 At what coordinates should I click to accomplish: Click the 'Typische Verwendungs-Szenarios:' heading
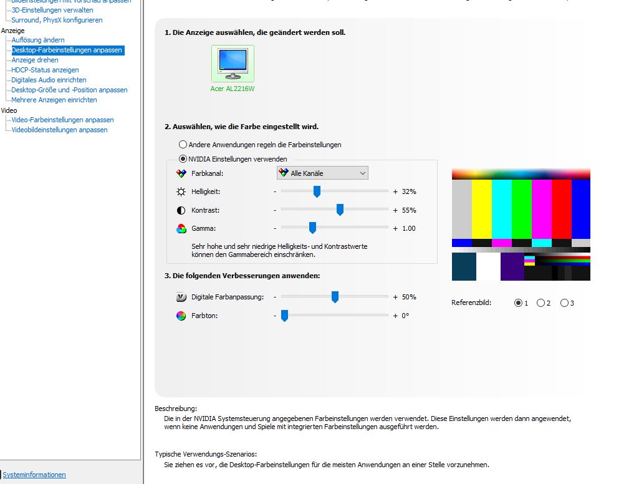[x=206, y=454]
